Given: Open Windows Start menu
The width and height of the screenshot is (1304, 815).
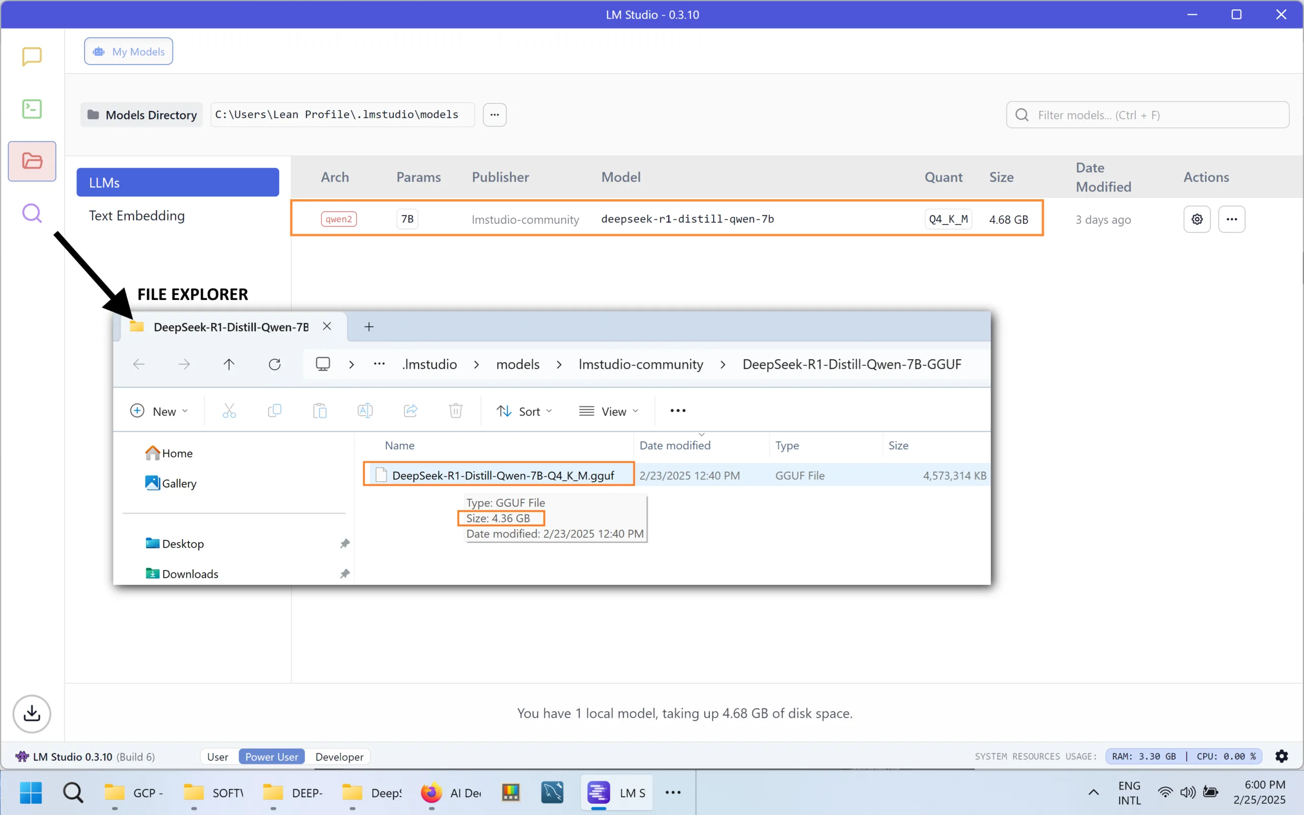Looking at the screenshot, I should (x=31, y=793).
